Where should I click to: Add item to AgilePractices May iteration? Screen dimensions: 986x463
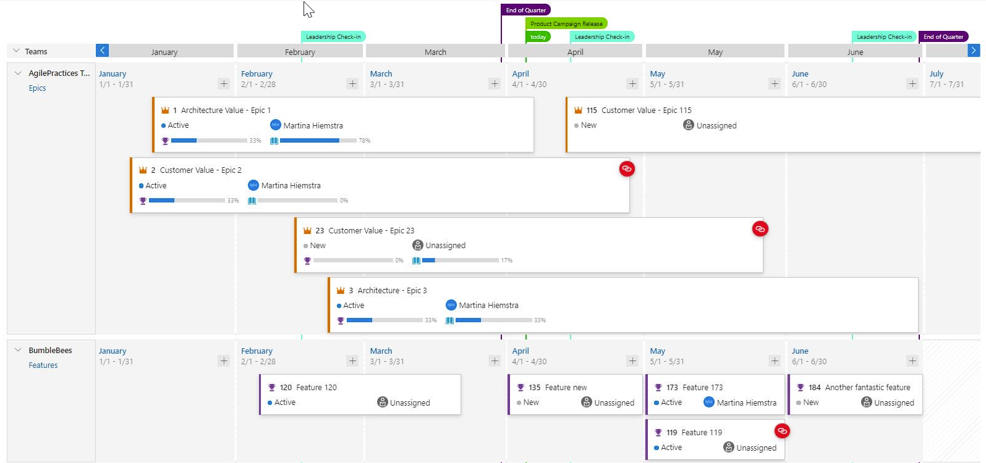(x=775, y=83)
